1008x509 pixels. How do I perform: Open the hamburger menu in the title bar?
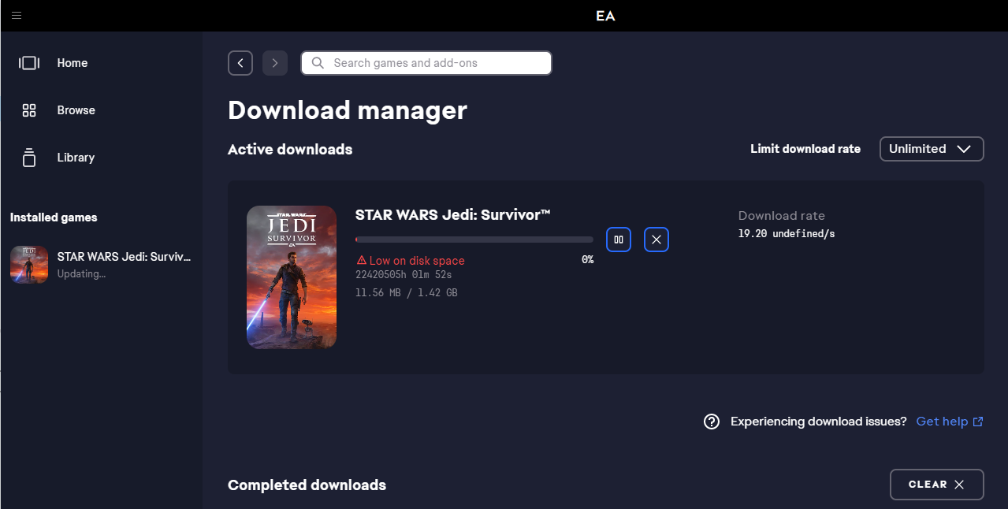[x=17, y=16]
